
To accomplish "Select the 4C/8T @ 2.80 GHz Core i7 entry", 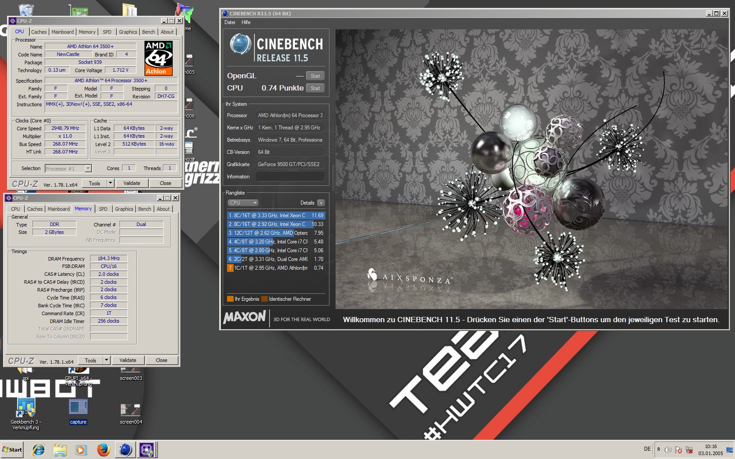I will [276, 250].
